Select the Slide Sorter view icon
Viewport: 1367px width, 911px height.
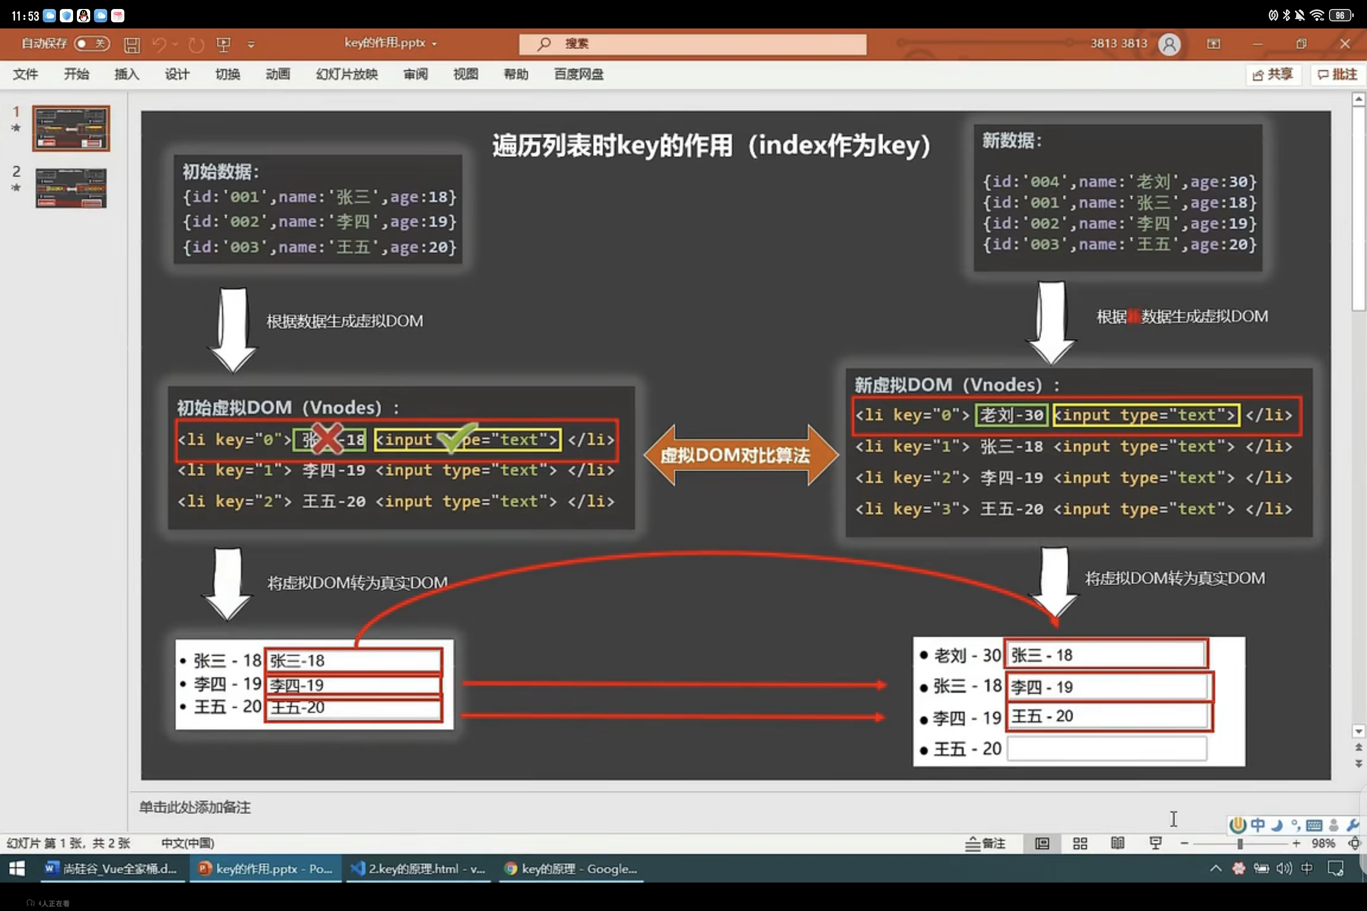pyautogui.click(x=1080, y=843)
